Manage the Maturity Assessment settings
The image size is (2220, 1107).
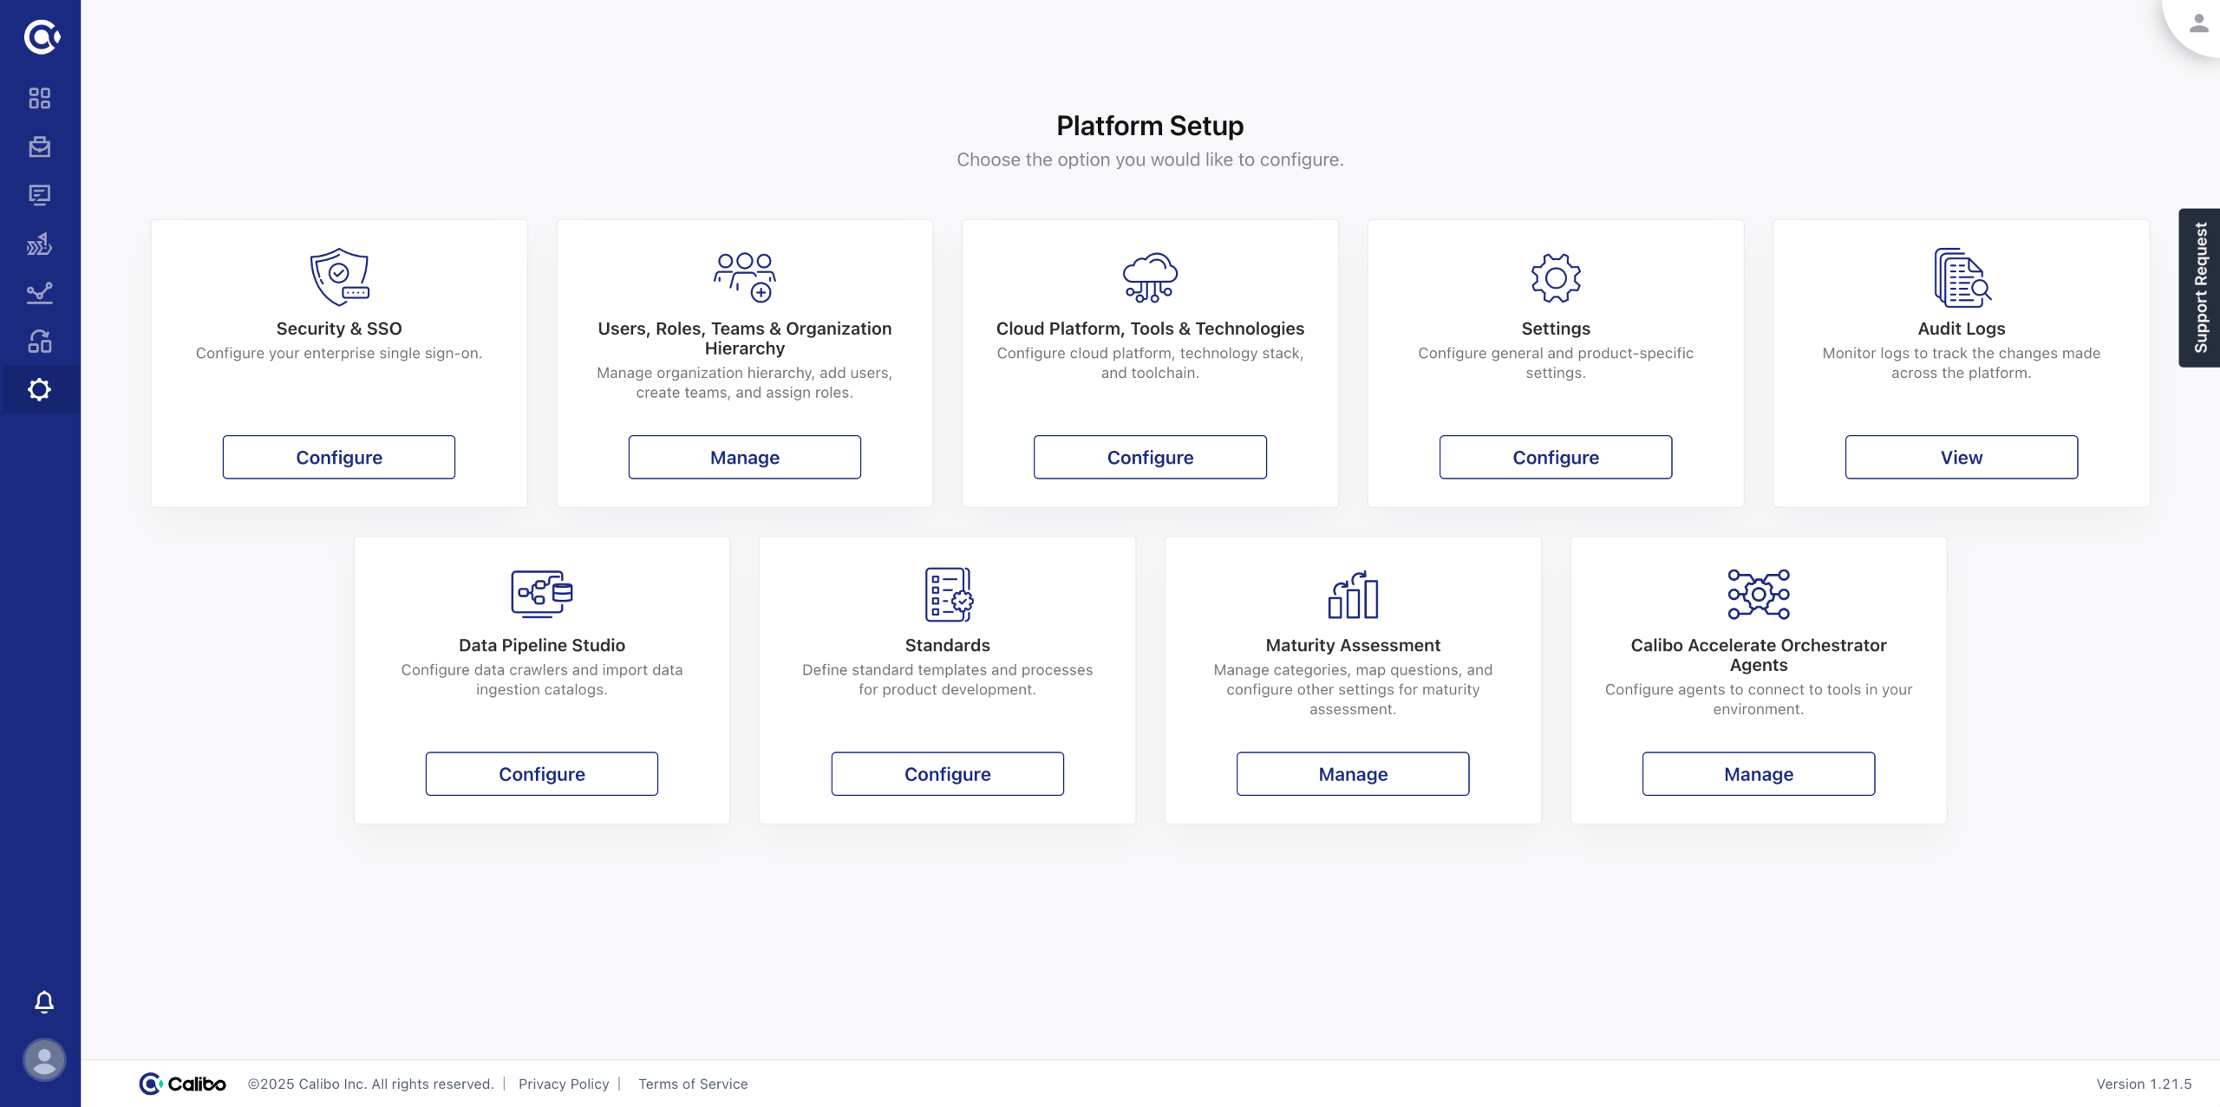point(1353,773)
